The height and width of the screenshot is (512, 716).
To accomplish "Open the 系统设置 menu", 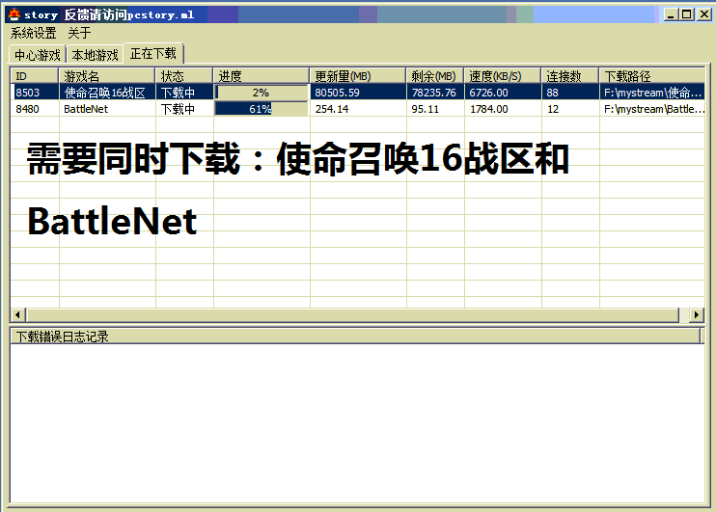I will point(34,33).
